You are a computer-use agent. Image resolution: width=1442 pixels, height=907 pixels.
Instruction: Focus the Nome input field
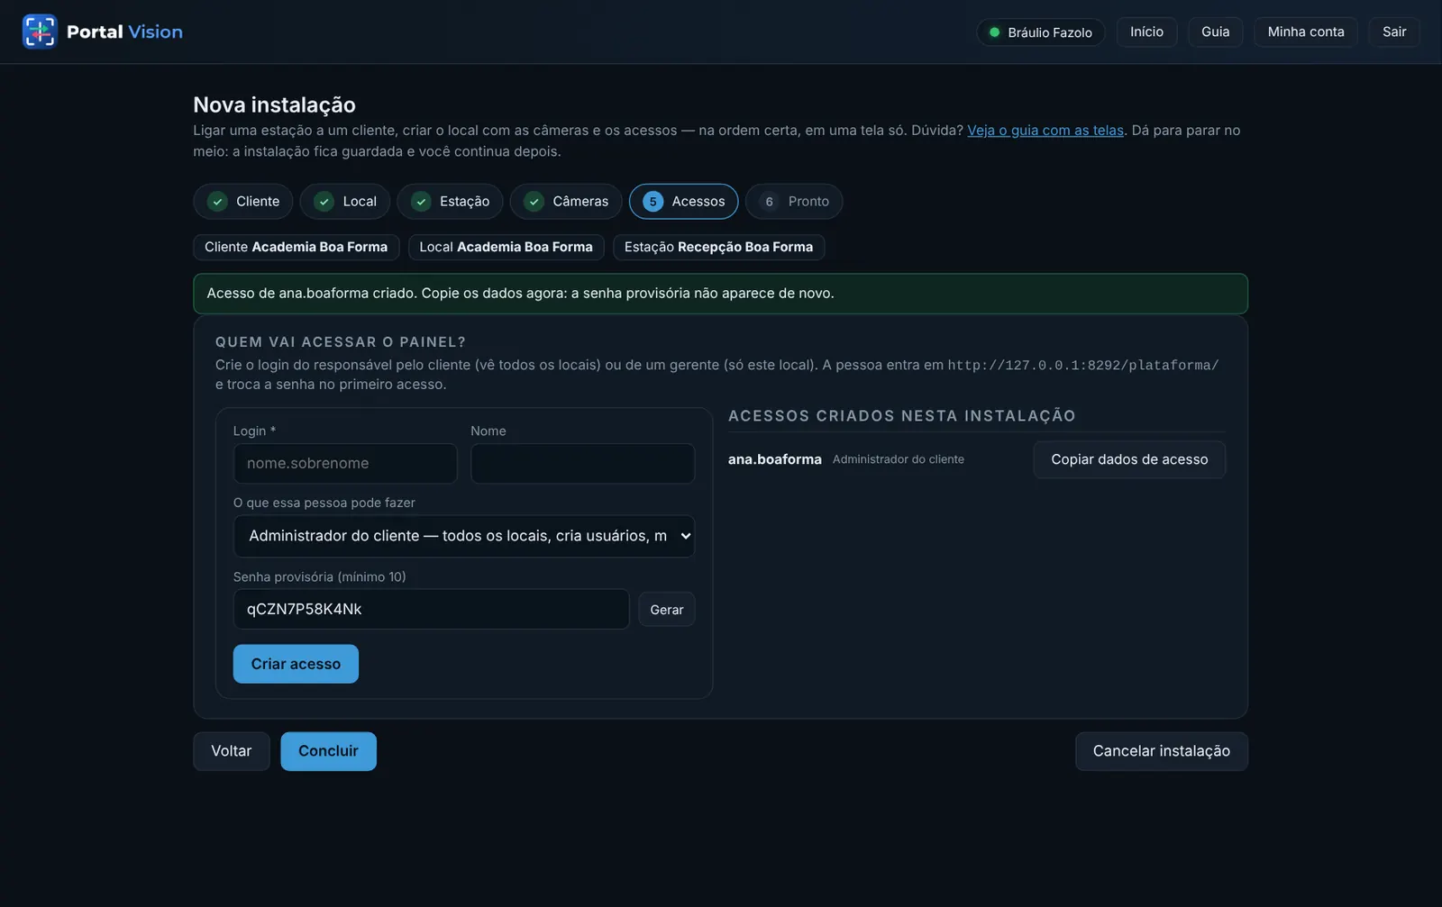(582, 464)
